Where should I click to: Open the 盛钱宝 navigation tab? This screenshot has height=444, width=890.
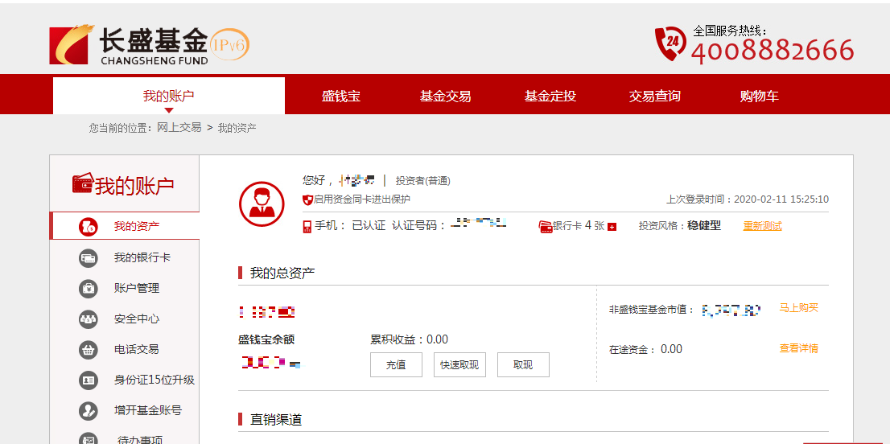coord(341,97)
